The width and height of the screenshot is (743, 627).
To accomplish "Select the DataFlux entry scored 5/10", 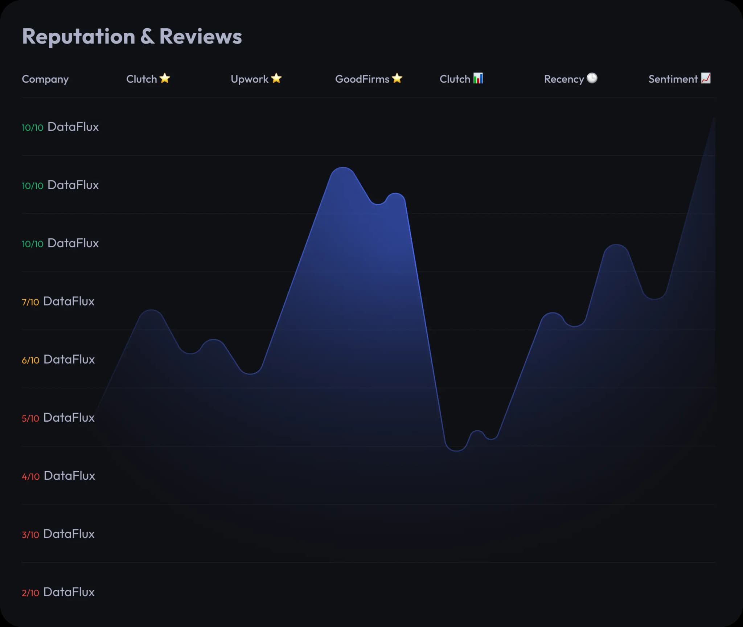I will [69, 417].
